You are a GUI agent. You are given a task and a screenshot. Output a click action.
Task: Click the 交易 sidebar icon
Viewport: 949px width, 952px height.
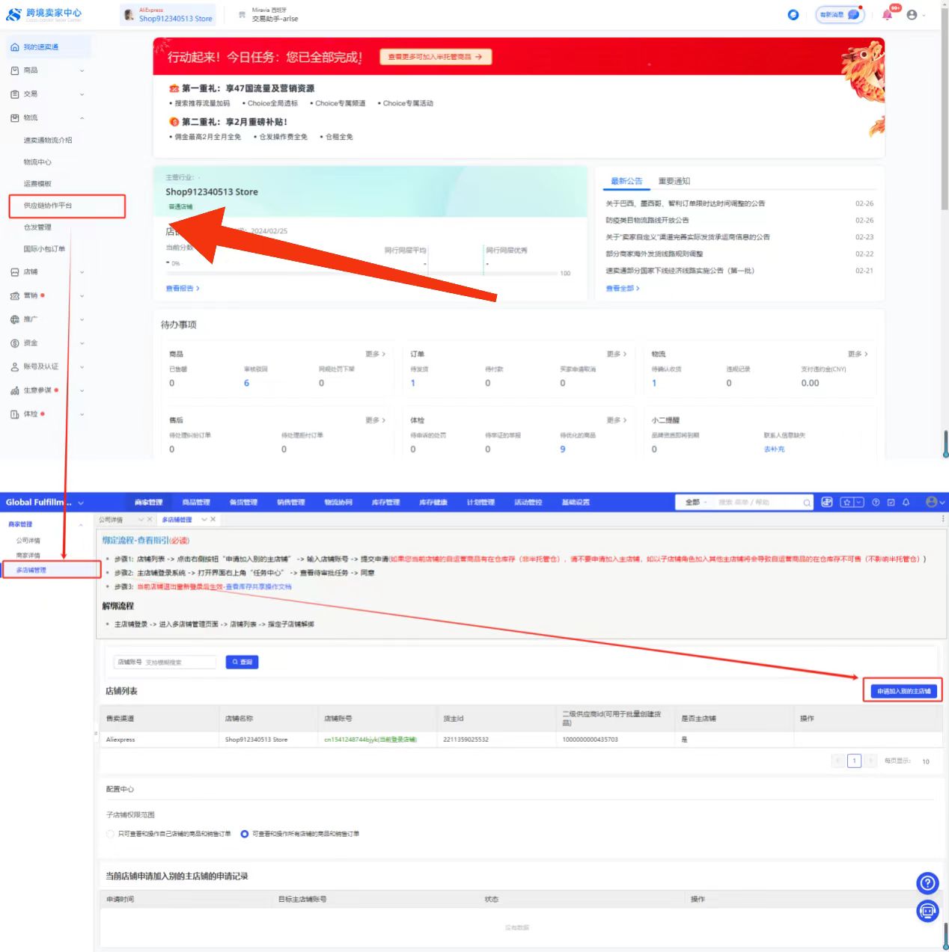point(15,94)
